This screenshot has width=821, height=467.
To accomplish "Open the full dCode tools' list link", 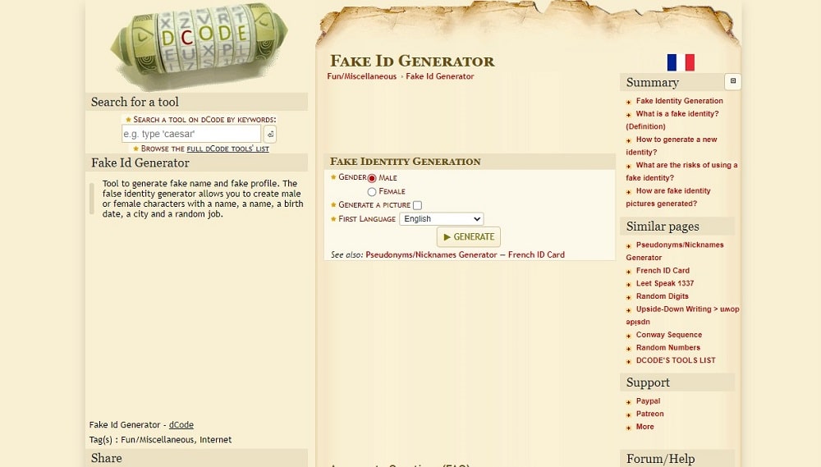I will click(x=227, y=149).
